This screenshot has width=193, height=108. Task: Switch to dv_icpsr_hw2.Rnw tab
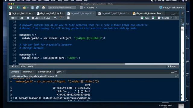point(21,13)
